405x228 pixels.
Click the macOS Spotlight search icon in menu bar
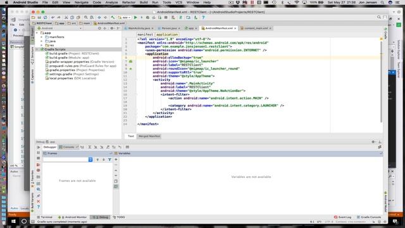tap(382, 3)
